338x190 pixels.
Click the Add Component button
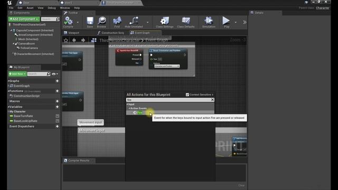[24, 19]
